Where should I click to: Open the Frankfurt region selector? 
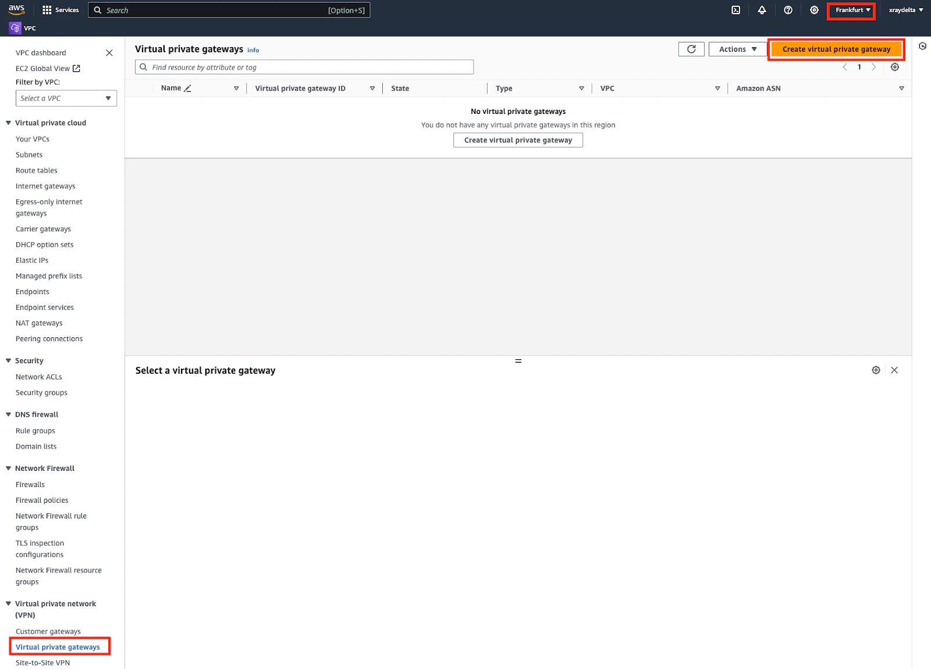(x=851, y=10)
